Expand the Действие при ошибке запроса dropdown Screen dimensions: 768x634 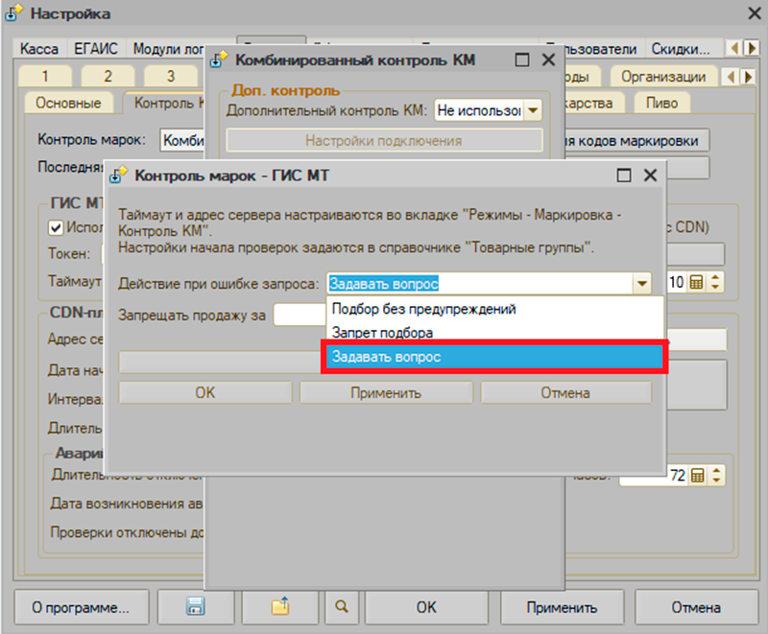[641, 283]
